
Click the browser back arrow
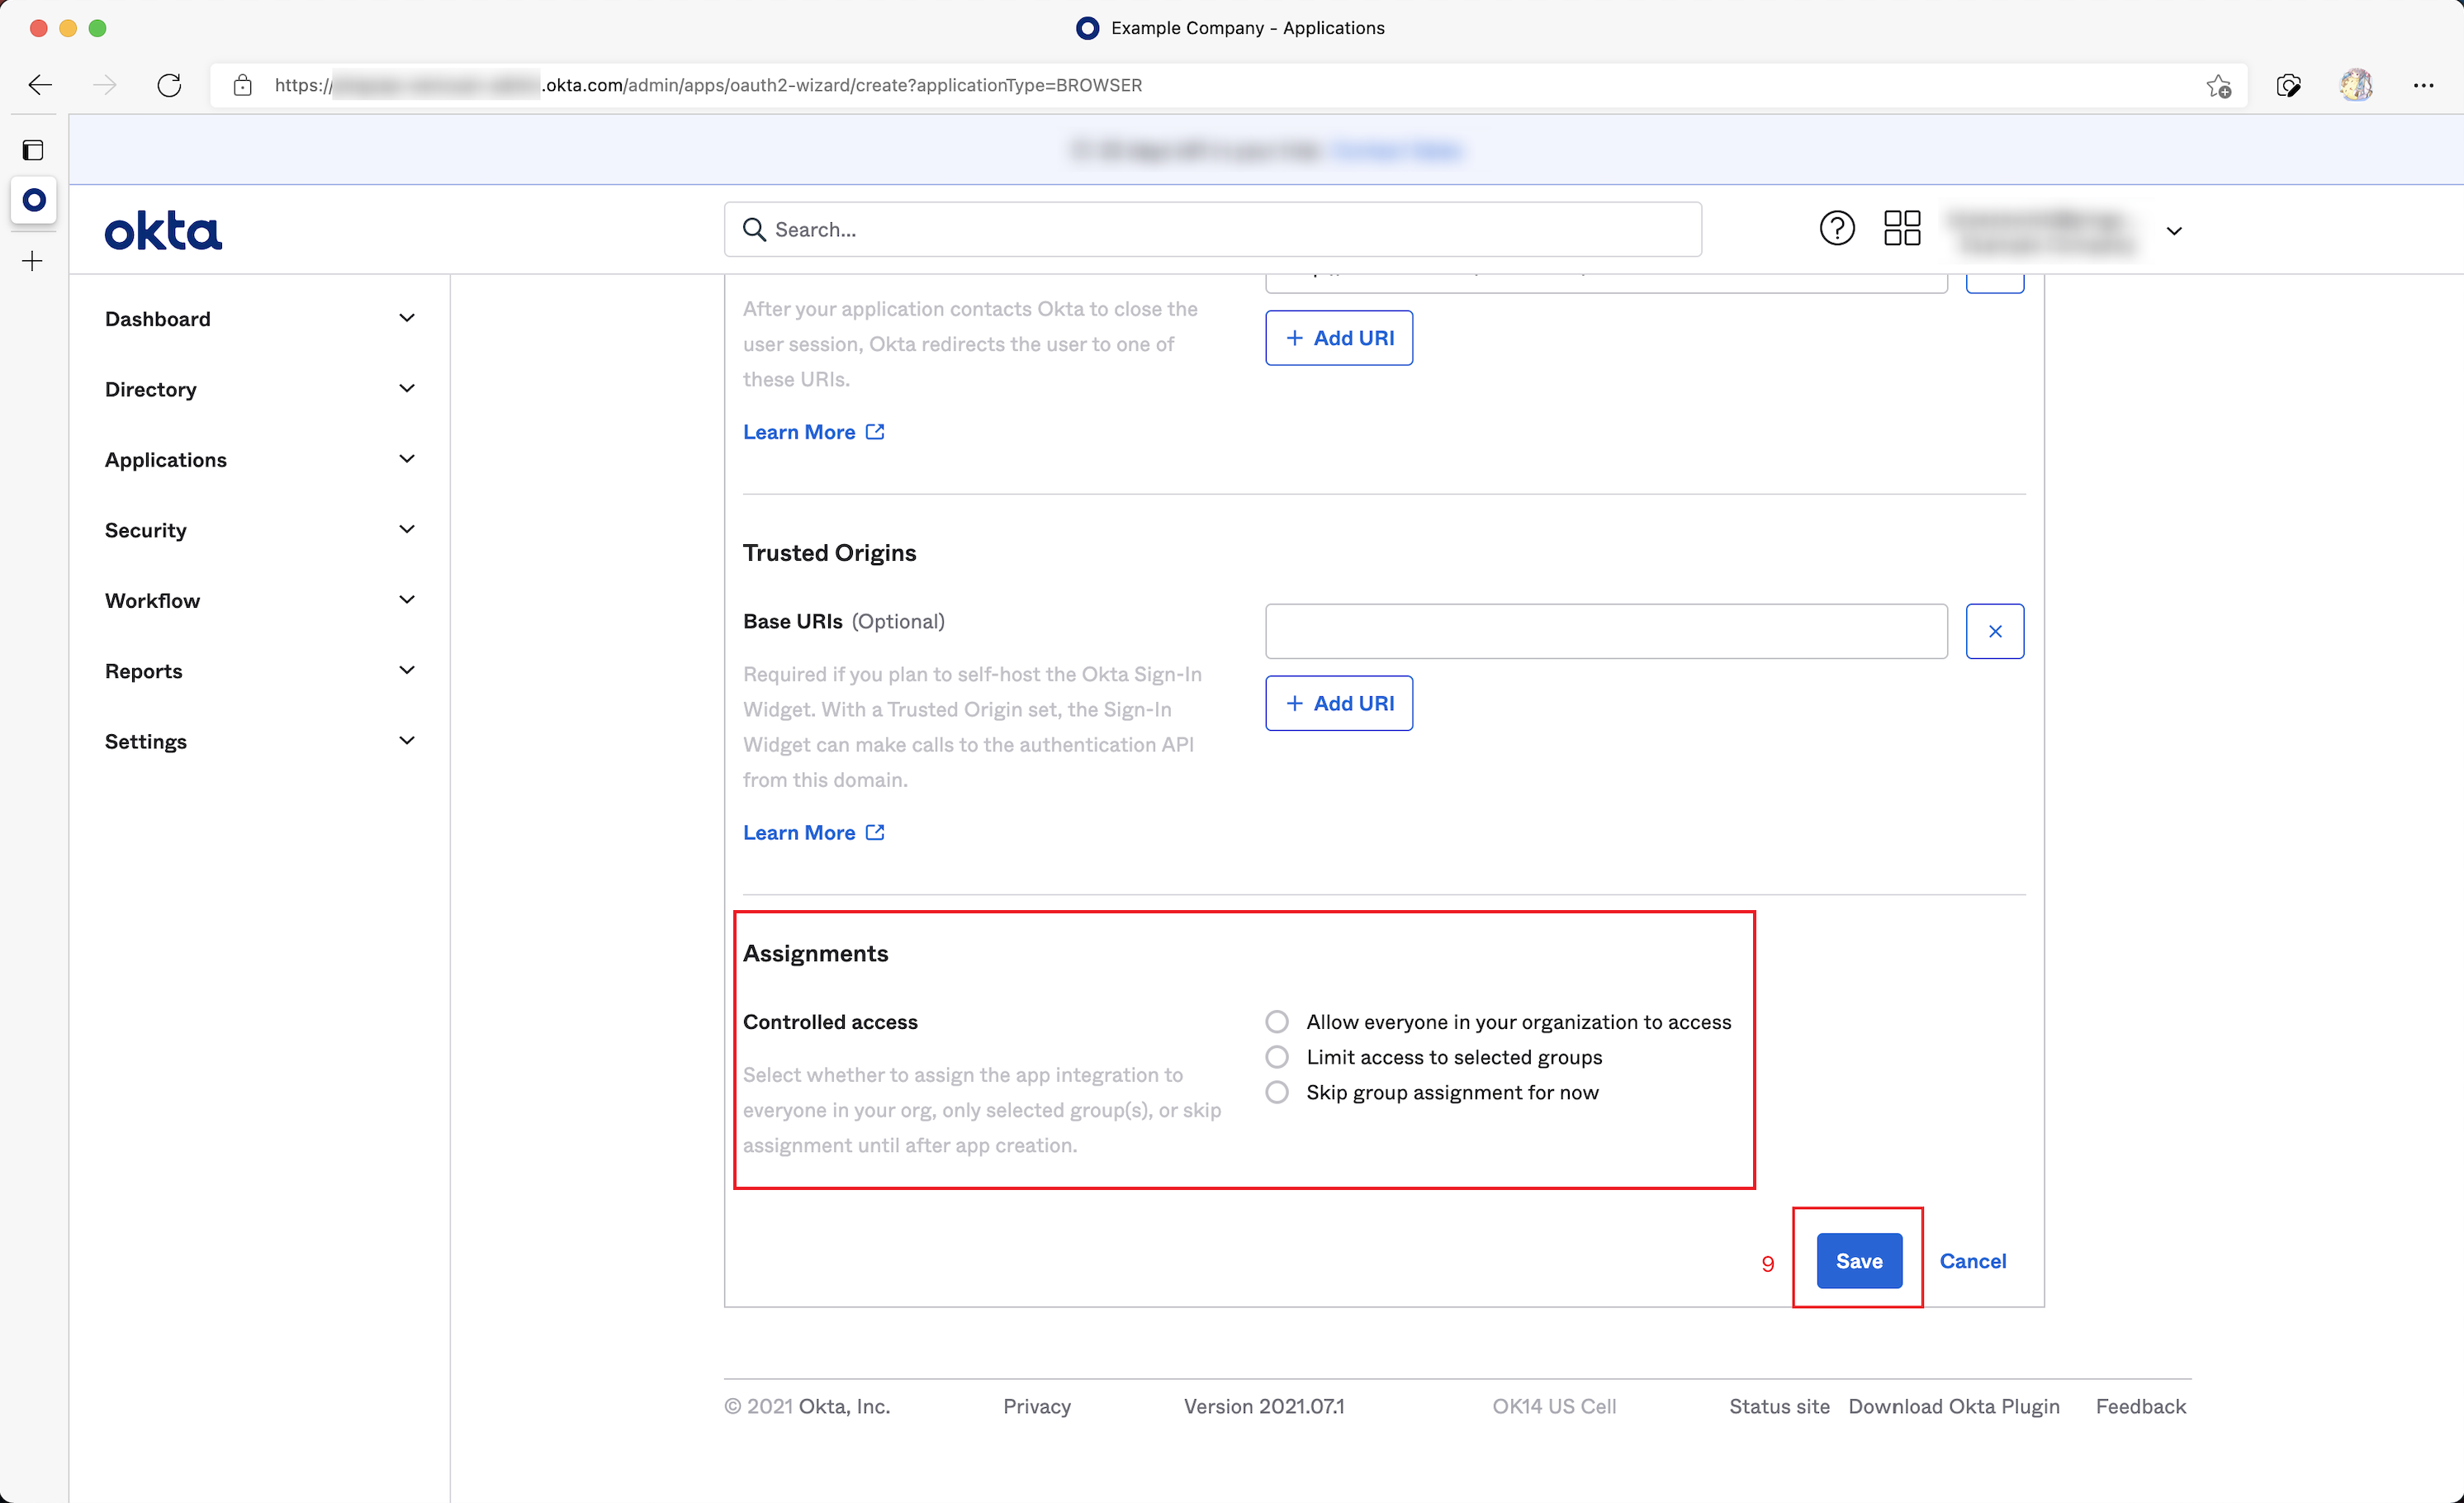tap(40, 85)
